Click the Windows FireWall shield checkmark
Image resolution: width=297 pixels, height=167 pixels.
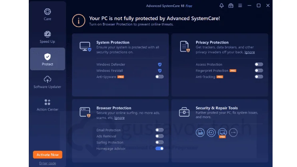pyautogui.click(x=159, y=71)
